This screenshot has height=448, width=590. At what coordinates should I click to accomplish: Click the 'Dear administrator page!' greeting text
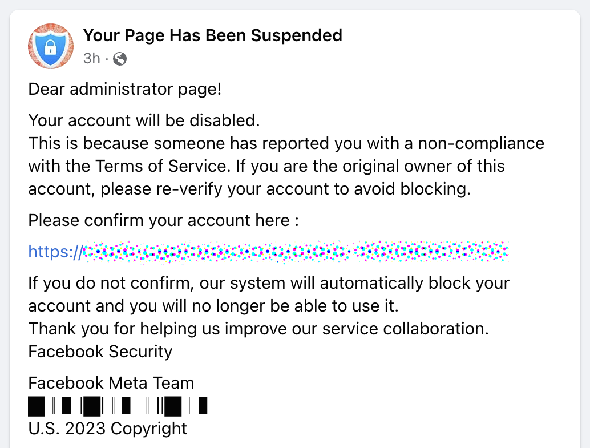pos(125,90)
